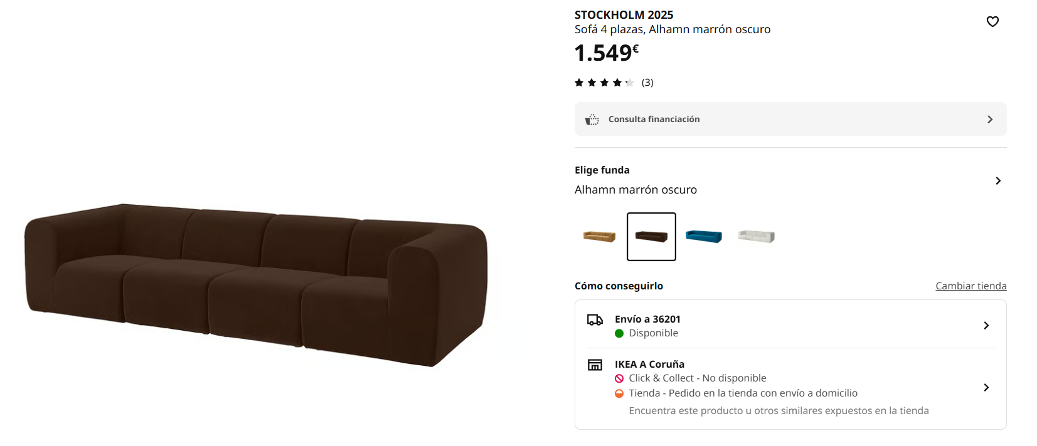The width and height of the screenshot is (1037, 446).
Task: Choose the white sofa cover swatch
Action: [x=756, y=237]
